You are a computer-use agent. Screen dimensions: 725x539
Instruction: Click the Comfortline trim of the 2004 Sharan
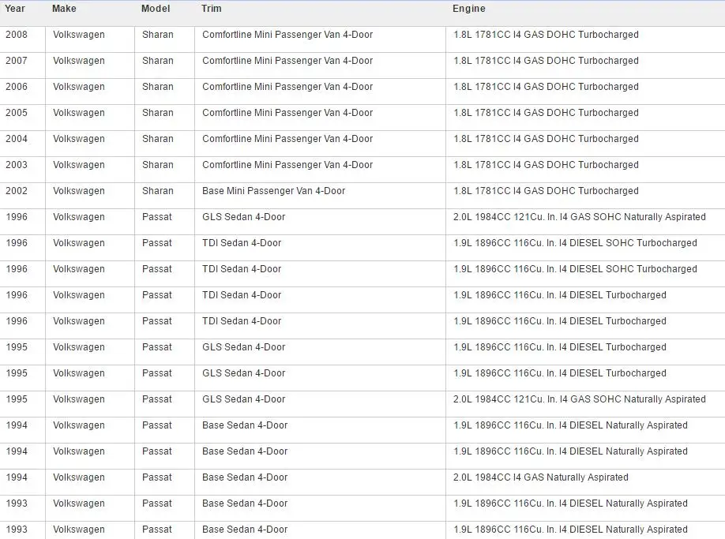click(x=287, y=139)
